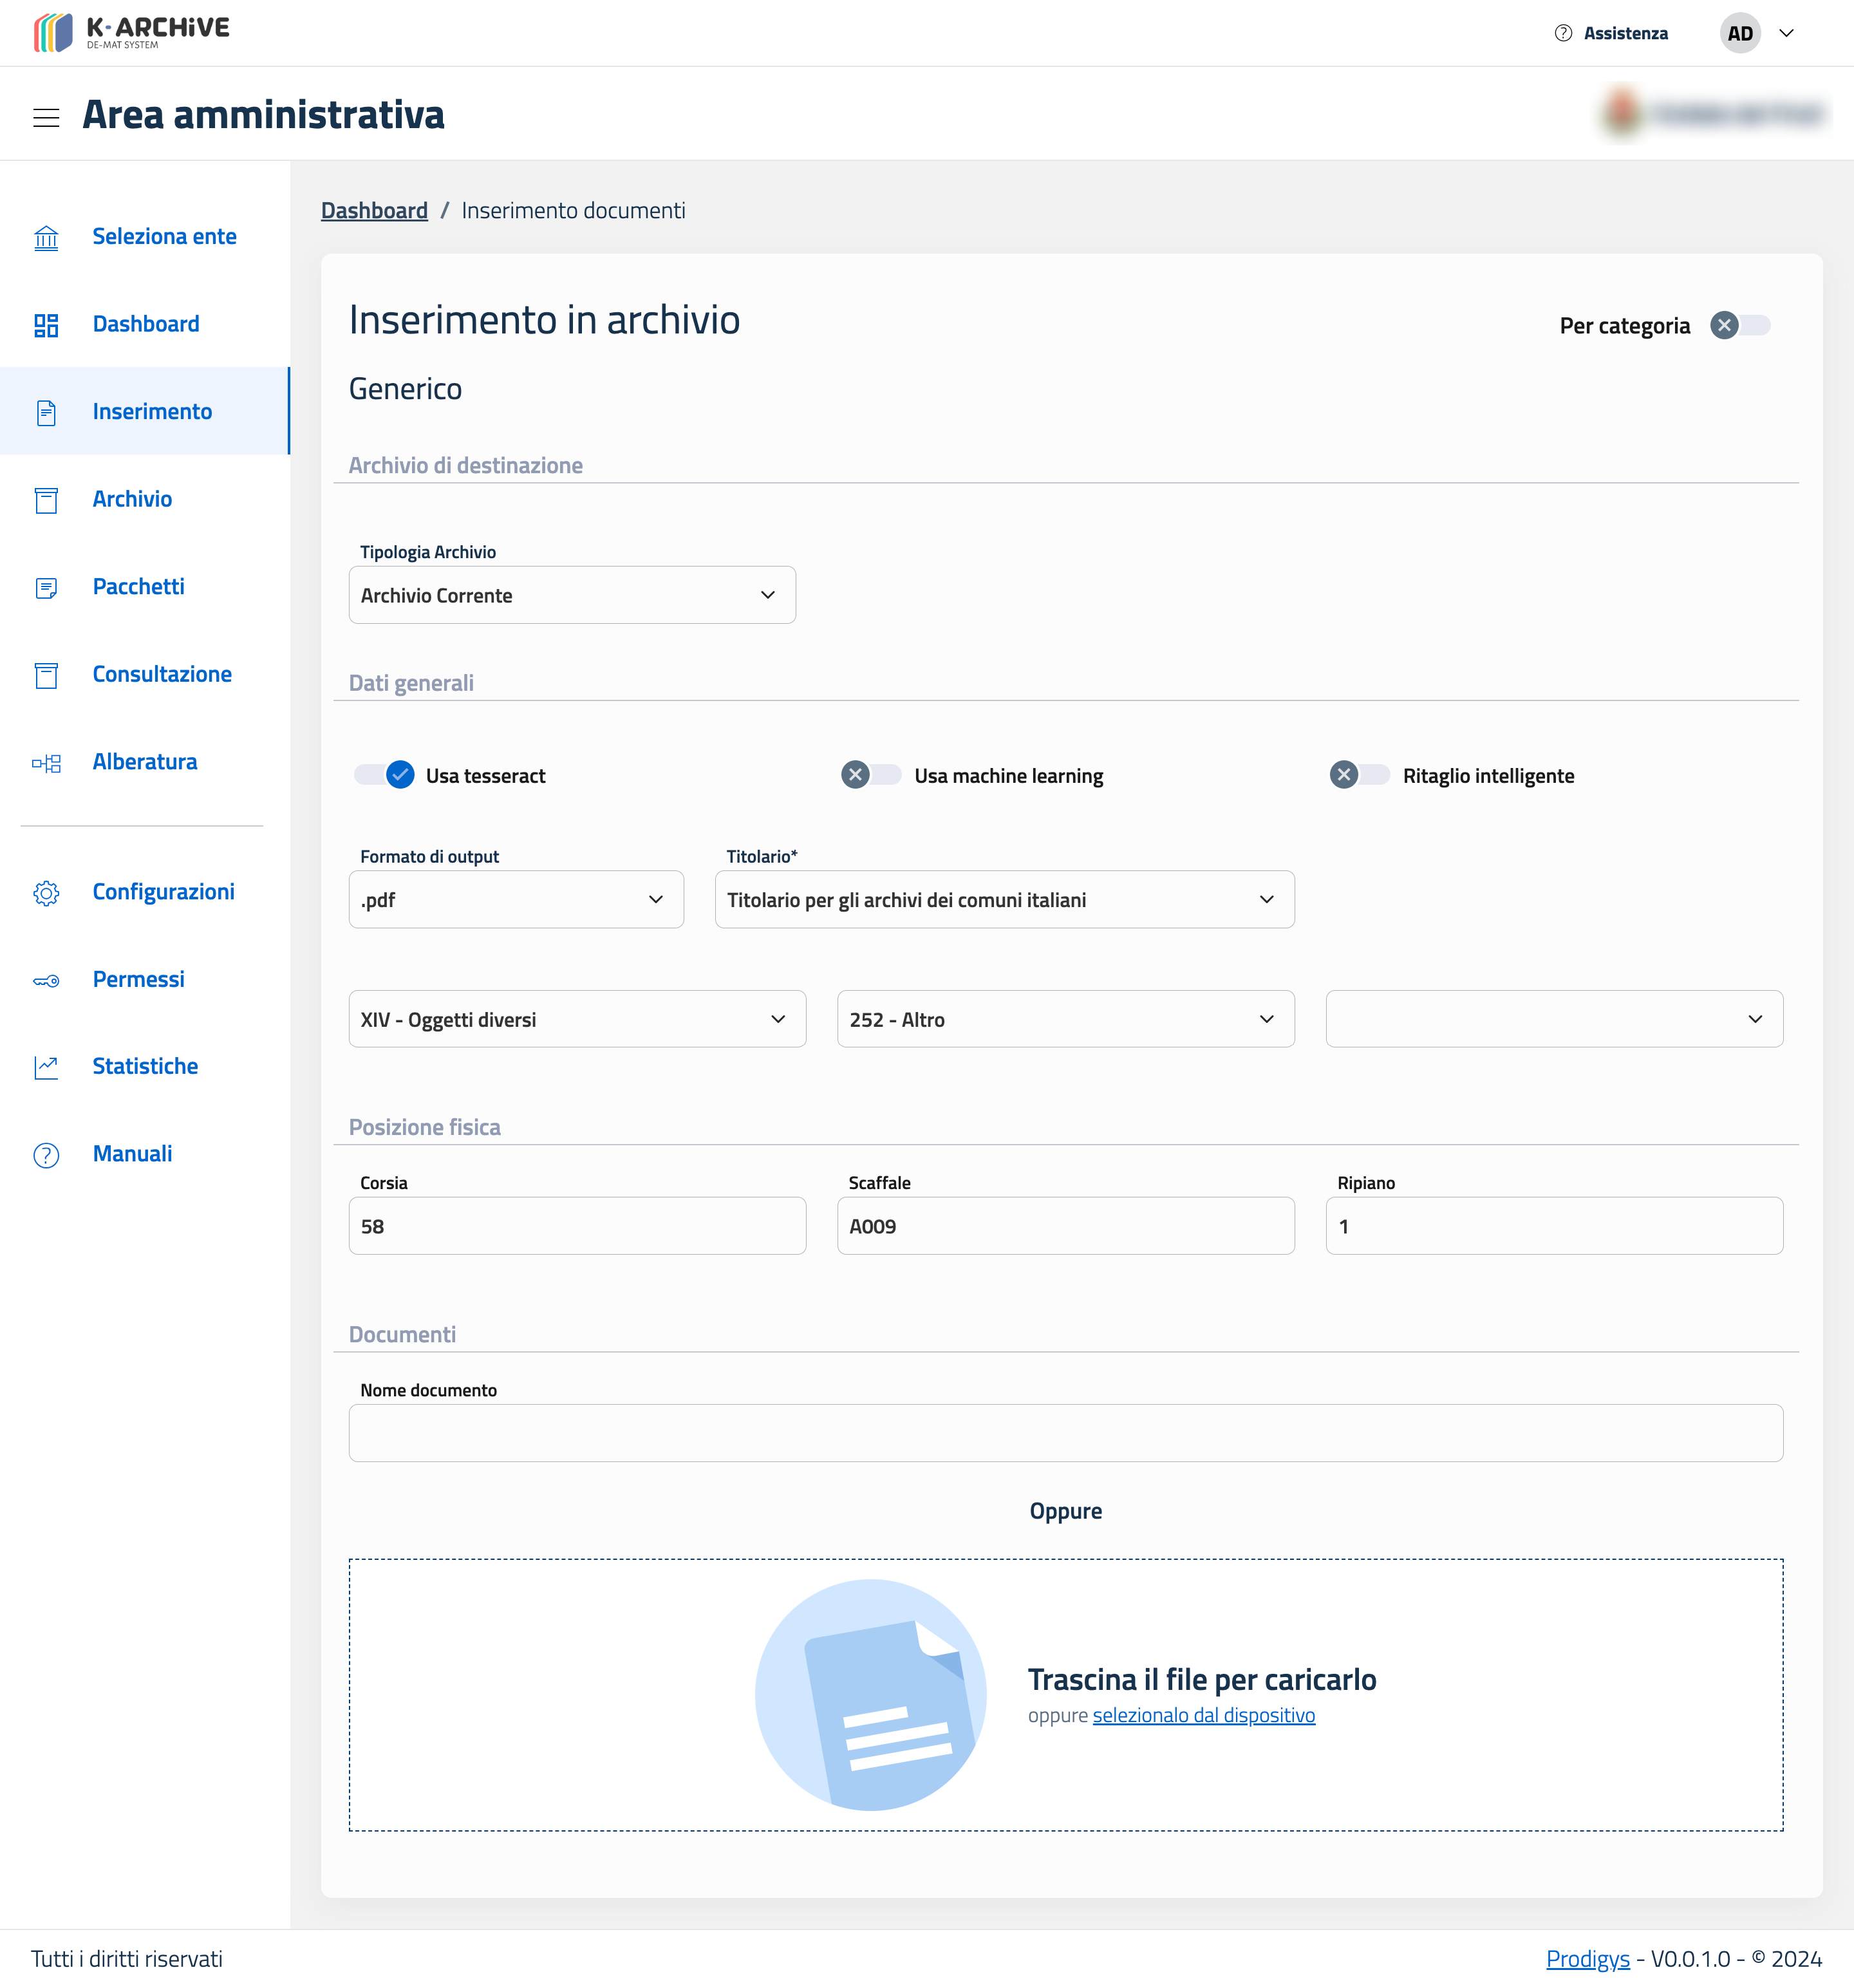The height and width of the screenshot is (1988, 1854).
Task: Open the Tipologia Archivio dropdown
Action: pyautogui.click(x=572, y=595)
